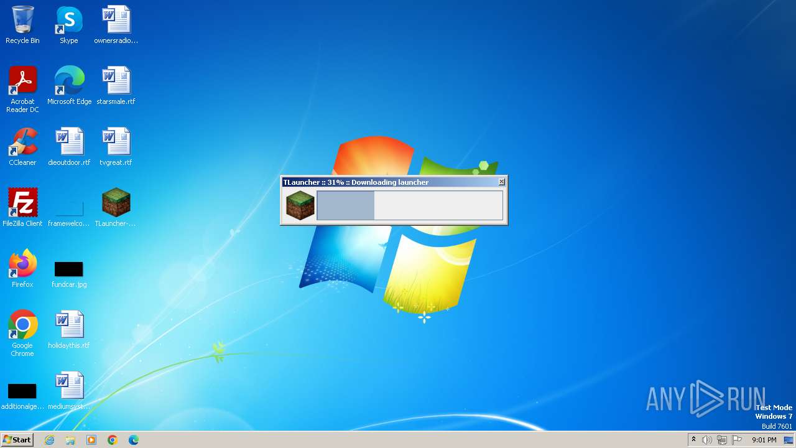Select the Skype desktop shortcut
796x448 pixels.
[69, 25]
